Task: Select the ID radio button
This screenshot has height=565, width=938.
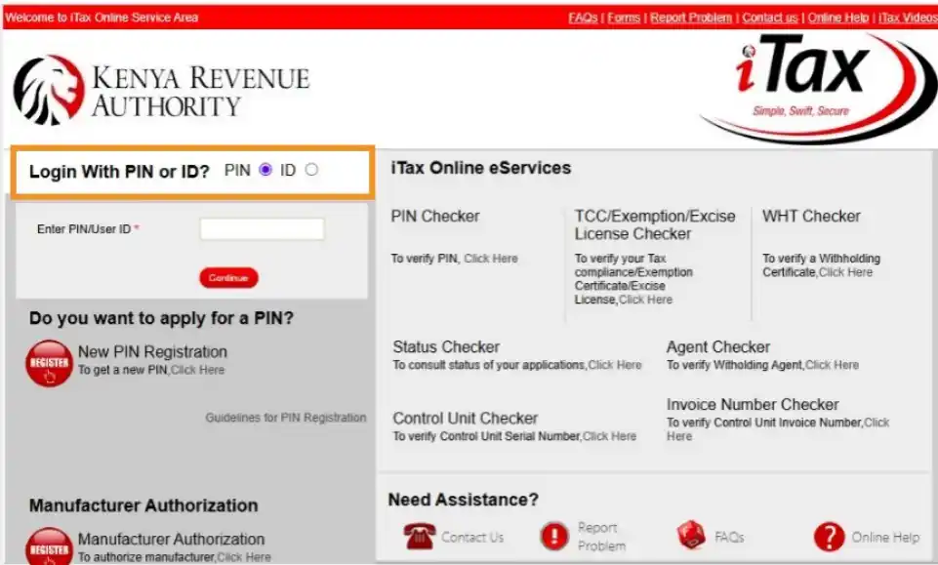Action: (x=311, y=170)
